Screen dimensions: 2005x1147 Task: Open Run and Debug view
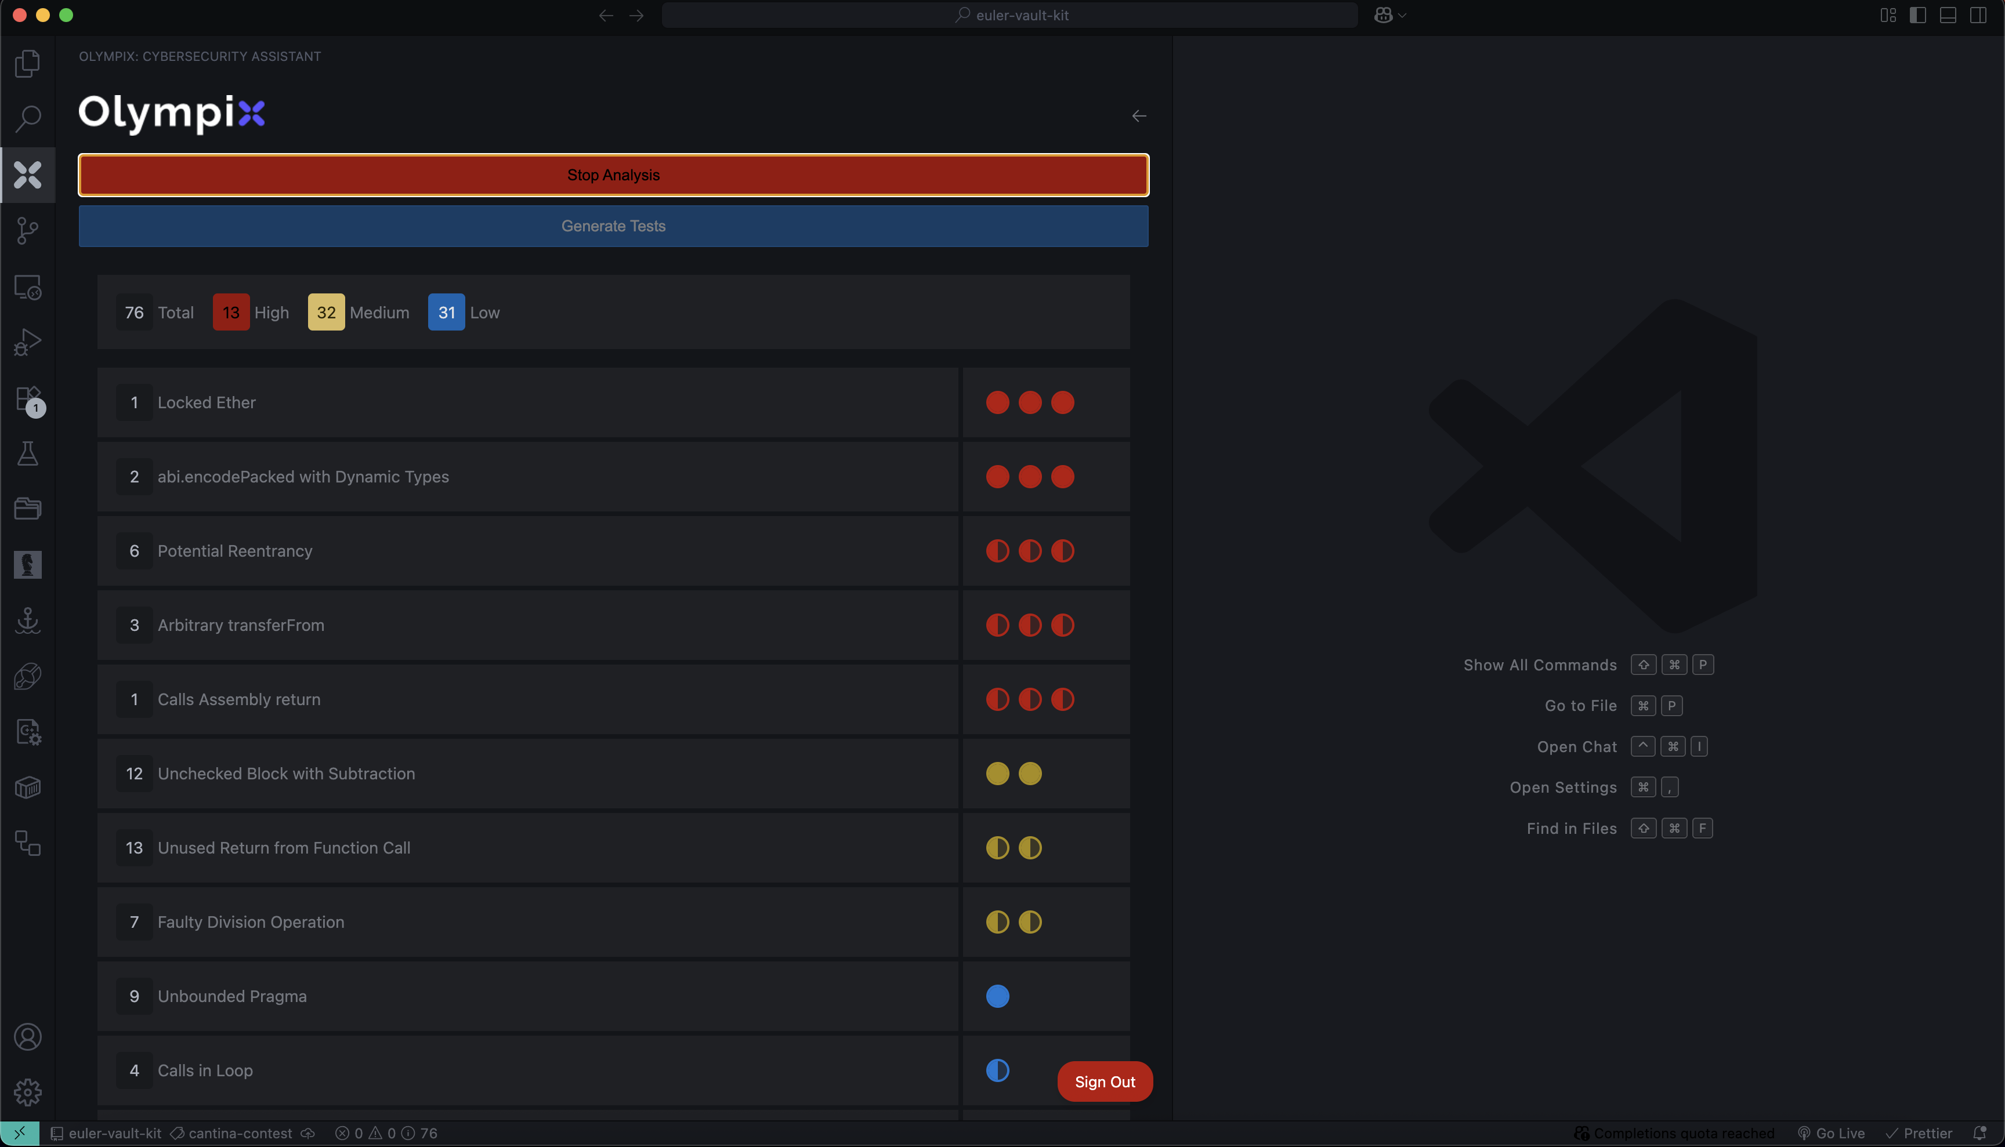point(28,342)
